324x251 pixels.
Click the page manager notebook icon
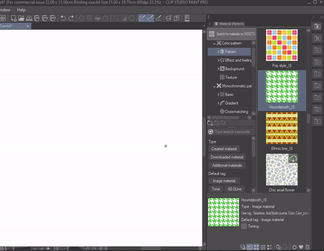tap(187, 18)
